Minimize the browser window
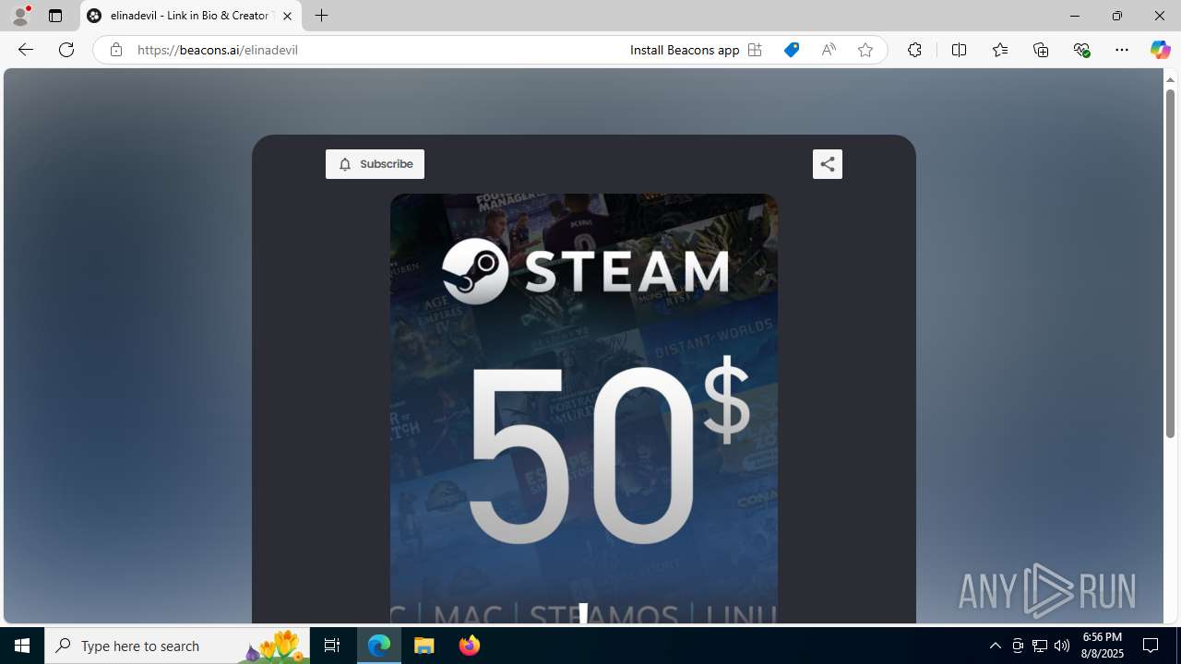The image size is (1181, 664). pos(1074,16)
